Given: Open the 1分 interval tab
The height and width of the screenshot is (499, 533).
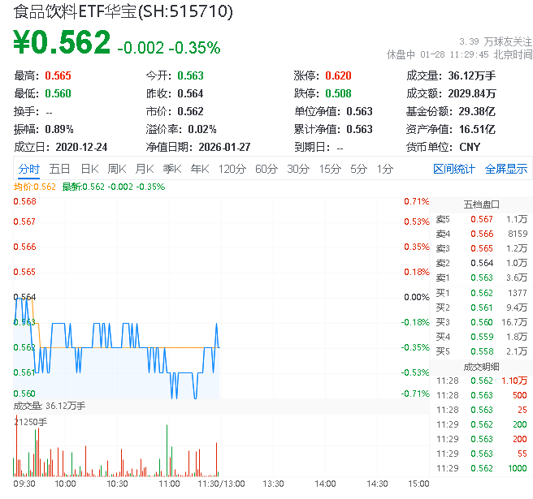Looking at the screenshot, I should coord(384,169).
